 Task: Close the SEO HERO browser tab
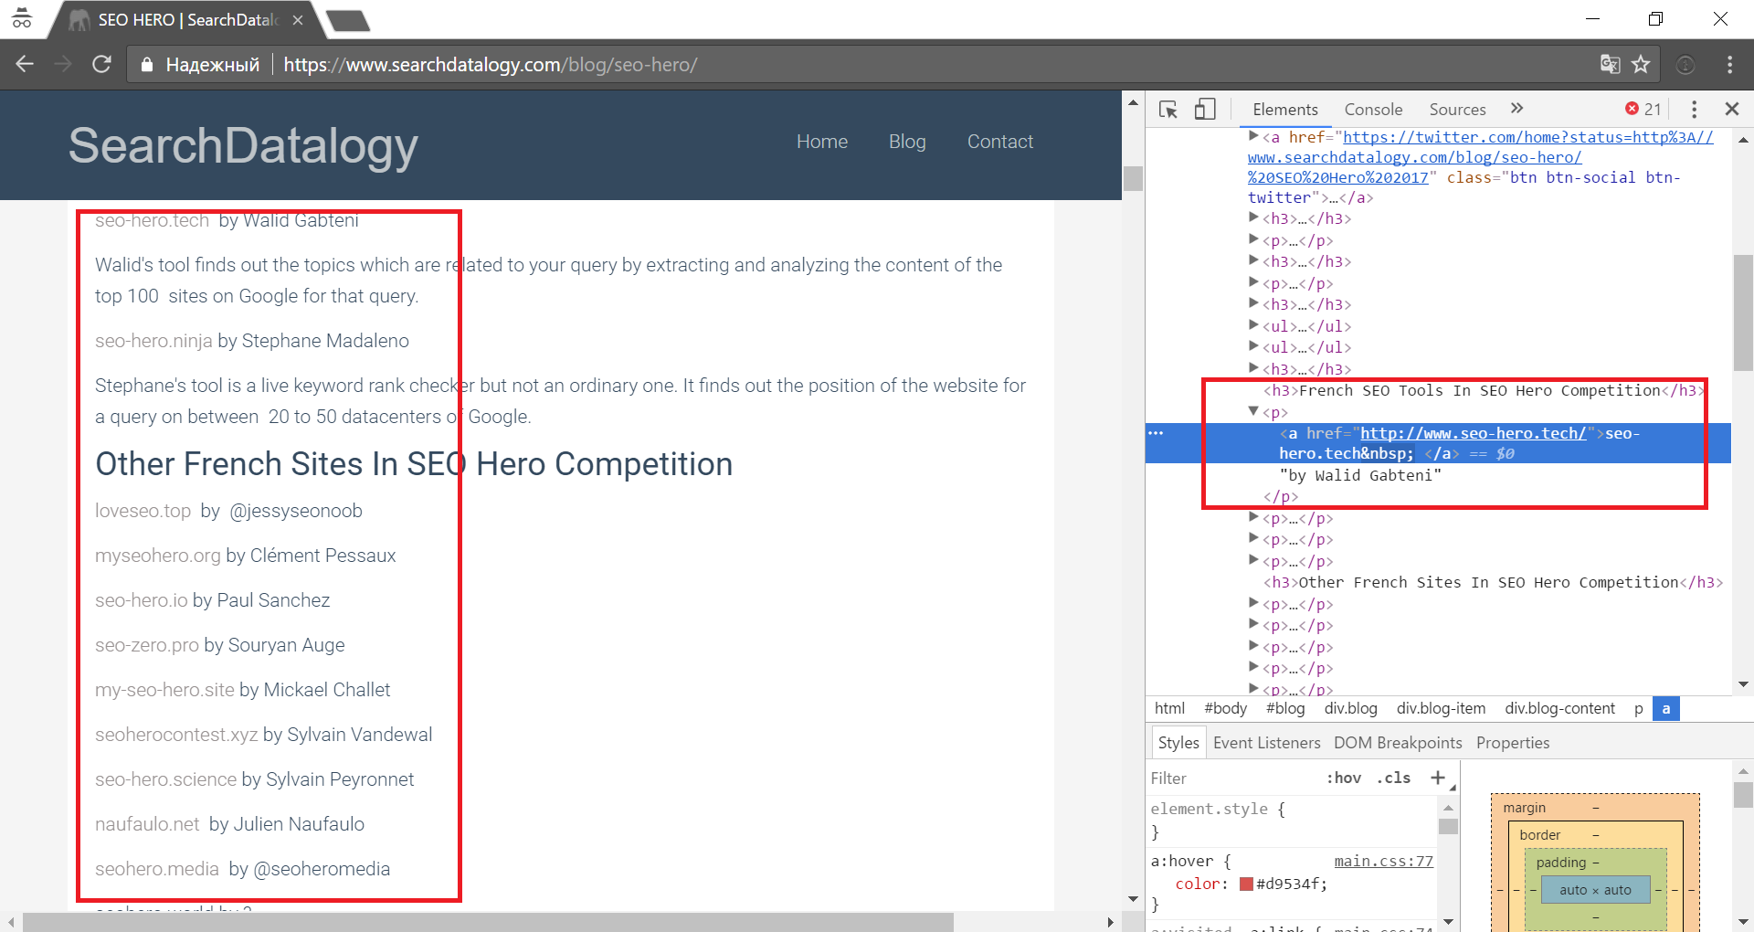coord(298,19)
